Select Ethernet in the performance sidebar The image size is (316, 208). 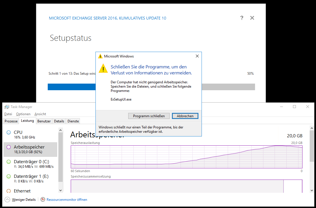[x=30, y=190]
